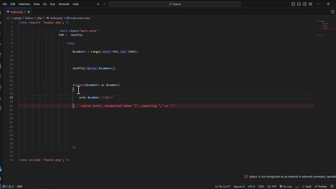
Task: Close the index.php tab
Action: (x=29, y=12)
